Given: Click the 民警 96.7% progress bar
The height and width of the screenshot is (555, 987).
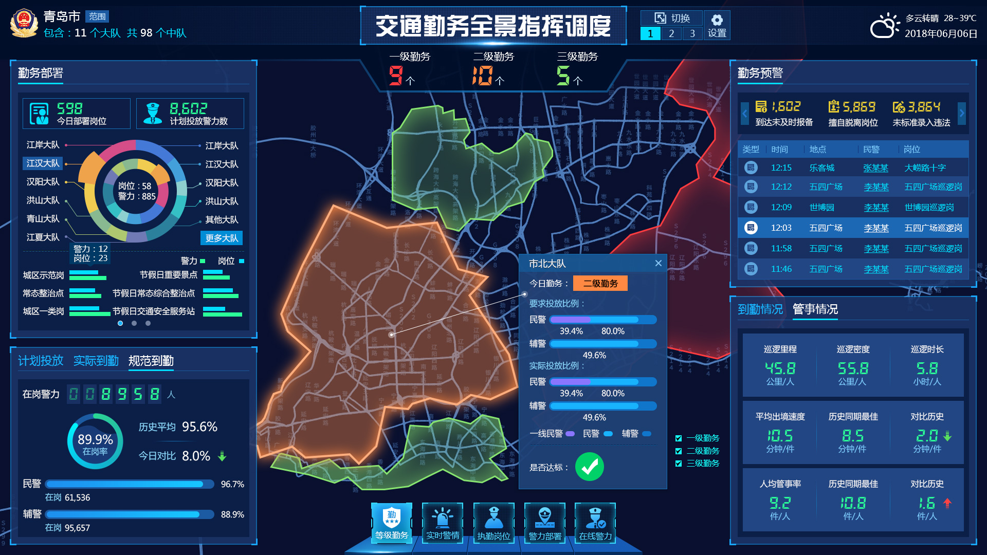Looking at the screenshot, I should 130,484.
